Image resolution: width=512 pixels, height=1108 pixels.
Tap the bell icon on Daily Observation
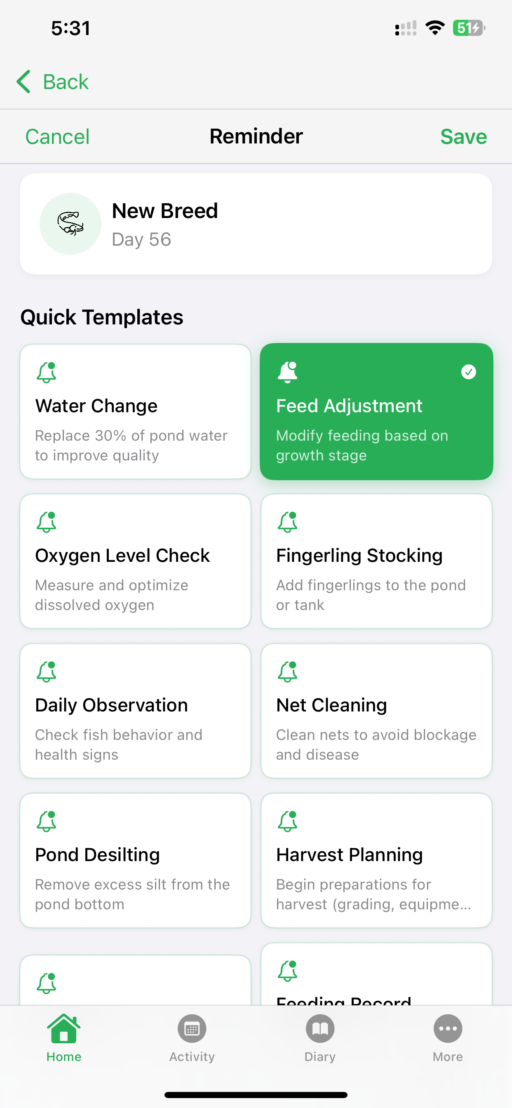47,671
